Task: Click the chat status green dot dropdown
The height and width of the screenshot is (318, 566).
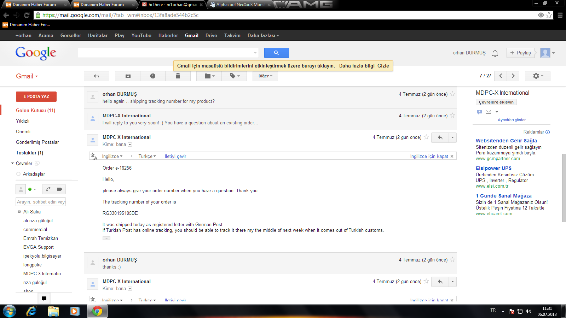Action: click(x=32, y=189)
